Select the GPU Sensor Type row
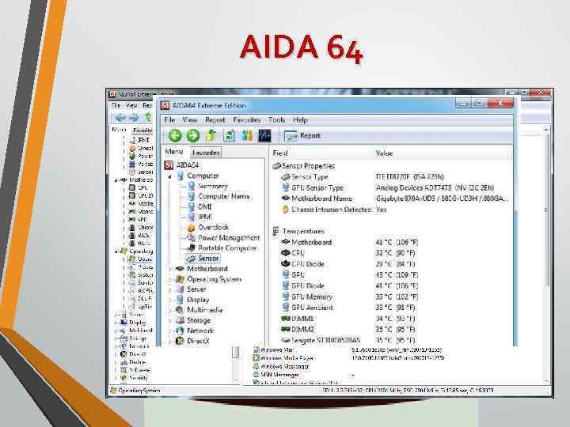The height and width of the screenshot is (427, 570). click(x=392, y=187)
